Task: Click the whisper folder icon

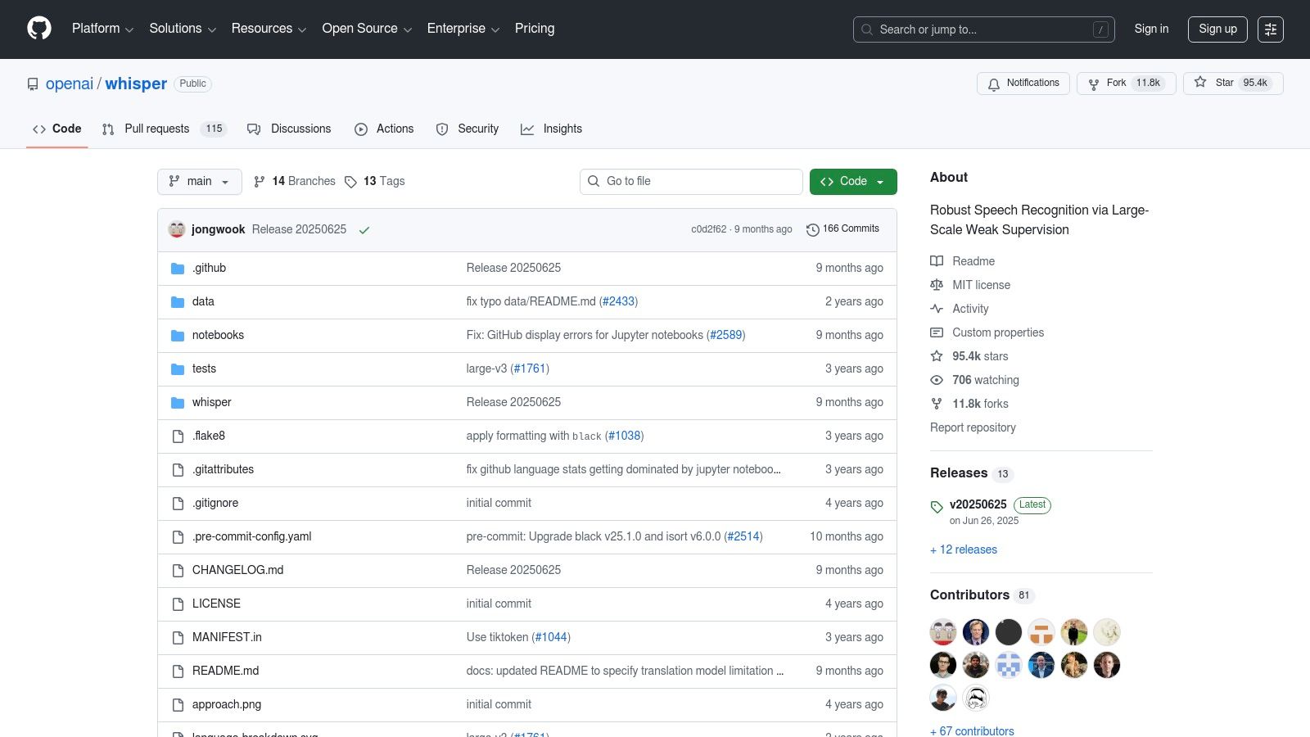Action: pyautogui.click(x=178, y=403)
